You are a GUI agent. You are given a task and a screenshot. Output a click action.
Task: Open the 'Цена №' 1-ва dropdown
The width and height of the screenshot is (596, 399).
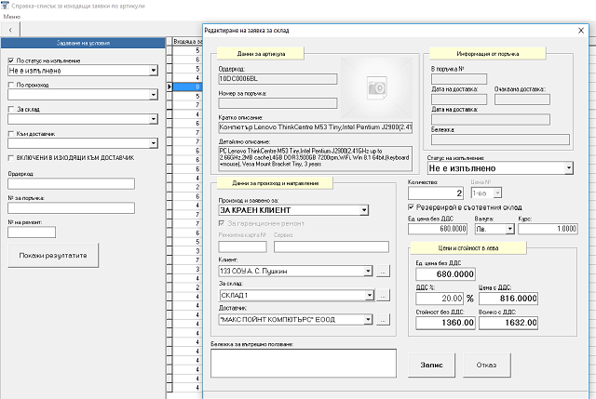[x=497, y=193]
